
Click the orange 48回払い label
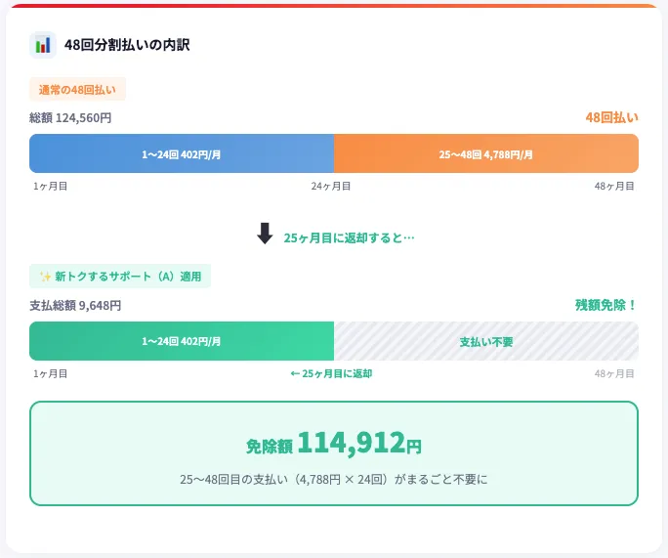point(611,117)
